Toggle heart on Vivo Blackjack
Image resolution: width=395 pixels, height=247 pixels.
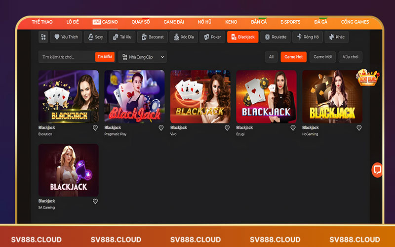click(227, 128)
